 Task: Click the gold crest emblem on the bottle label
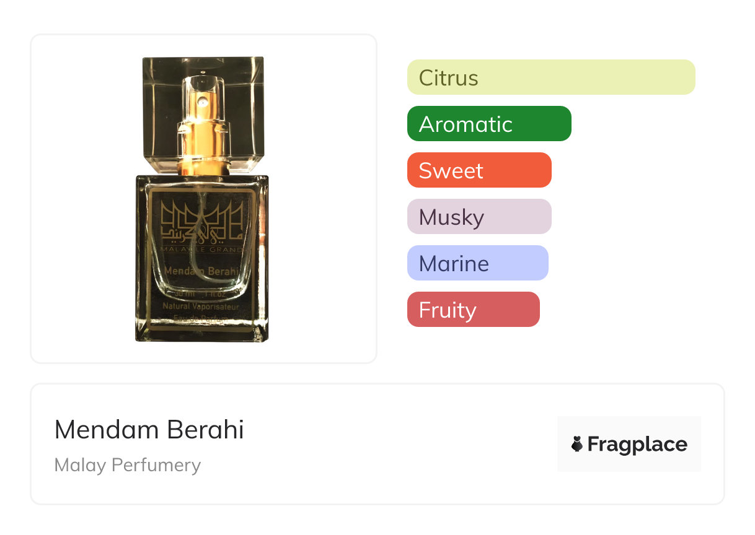(202, 221)
